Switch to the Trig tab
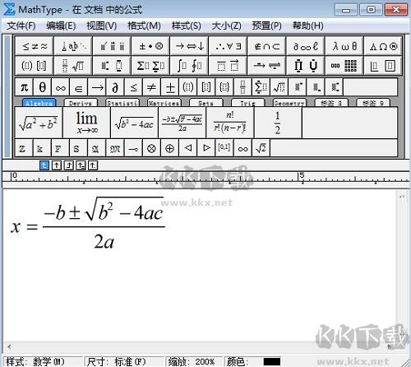Viewport: 411px width, 367px height. tap(248, 103)
